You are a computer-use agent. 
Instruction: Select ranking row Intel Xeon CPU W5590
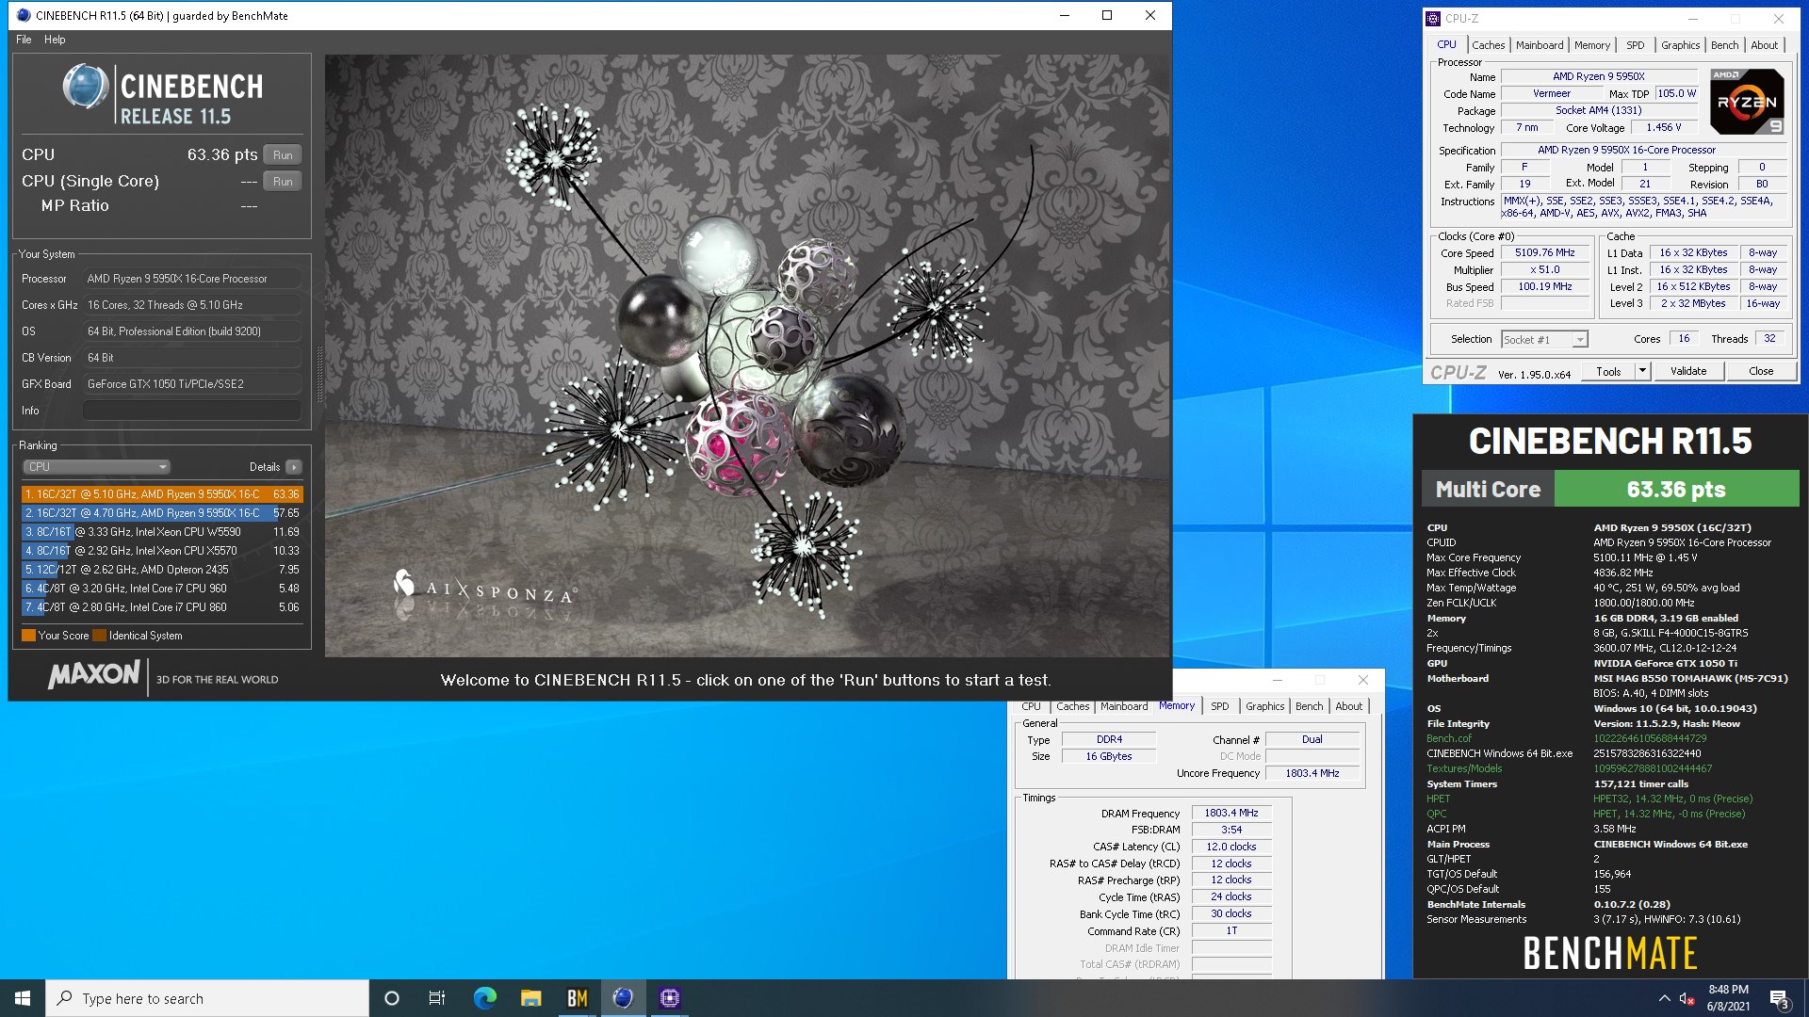click(162, 532)
